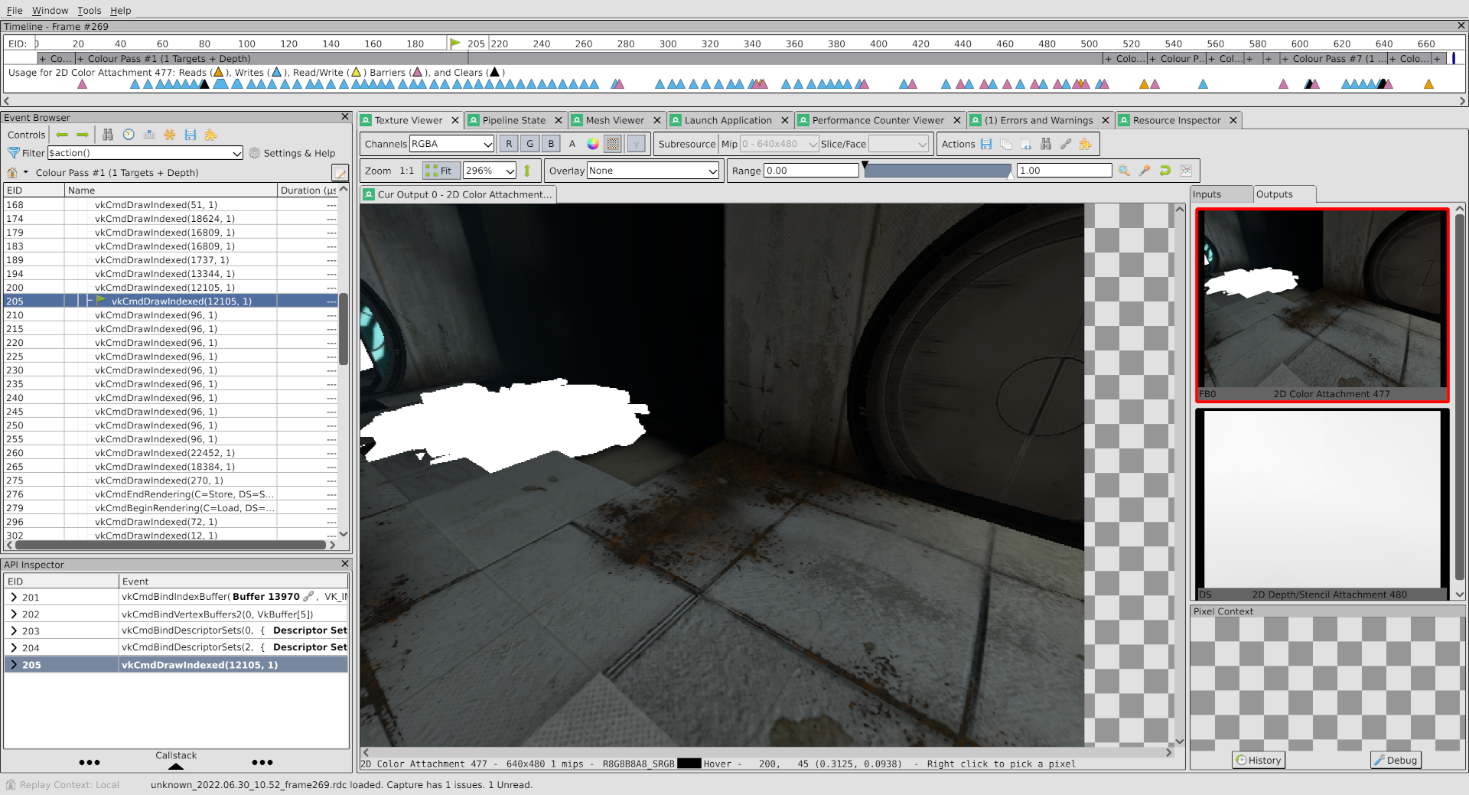Image resolution: width=1469 pixels, height=795 pixels.
Task: Click the Debug button in Pixel Context
Action: click(x=1396, y=760)
